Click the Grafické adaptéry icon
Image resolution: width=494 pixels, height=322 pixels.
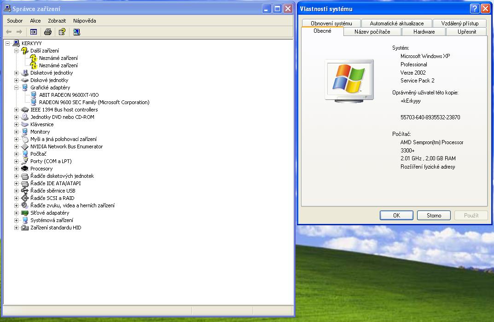click(x=24, y=88)
